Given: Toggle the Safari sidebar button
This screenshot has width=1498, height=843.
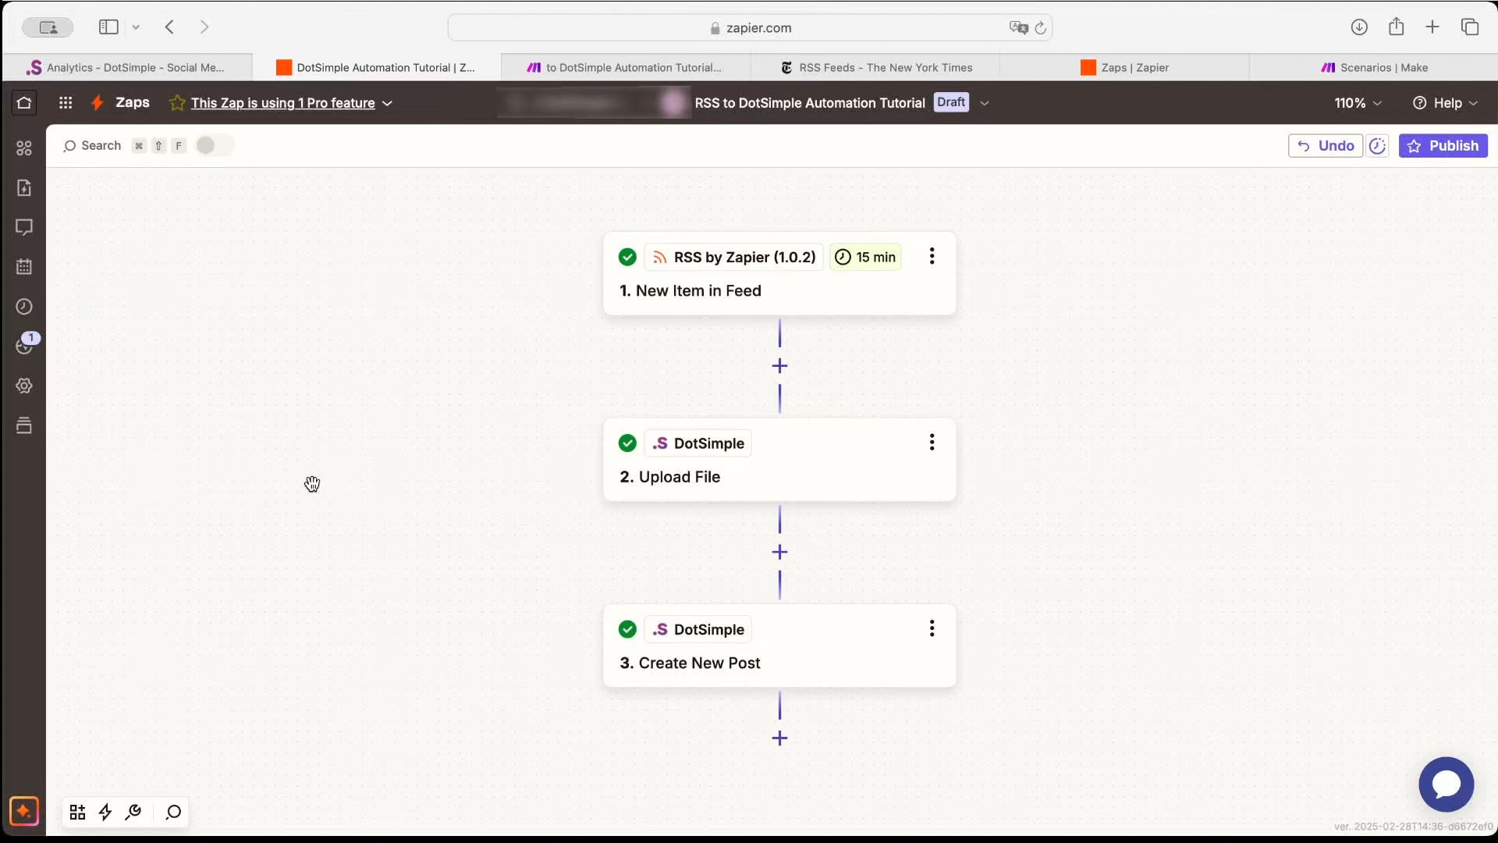Looking at the screenshot, I should (108, 27).
